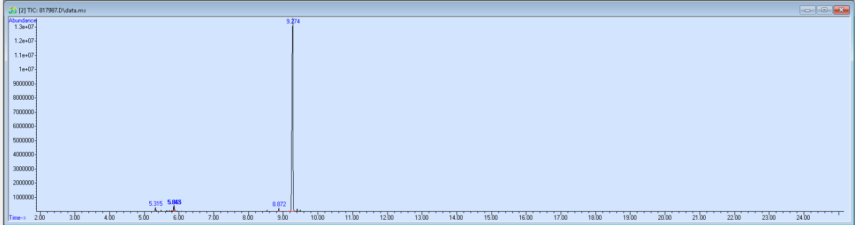Click the 16.00 time axis label
The width and height of the screenshot is (855, 225).
[x=526, y=218]
